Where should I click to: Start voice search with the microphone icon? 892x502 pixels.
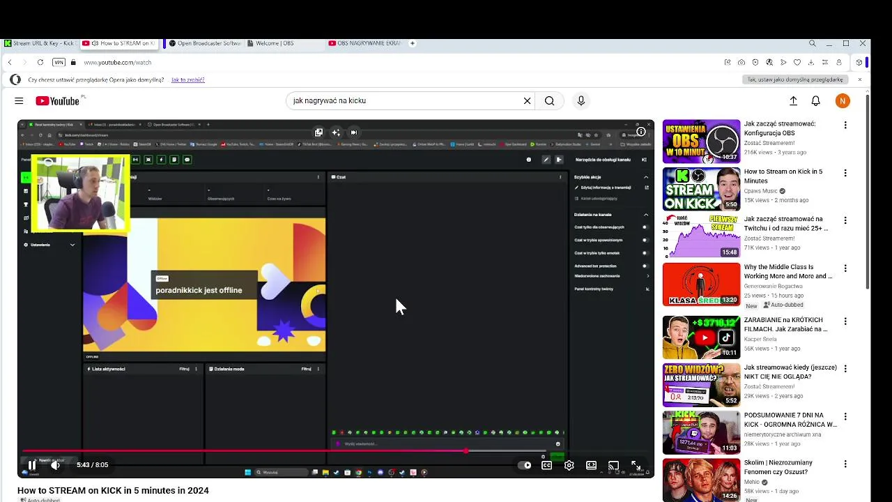click(581, 101)
